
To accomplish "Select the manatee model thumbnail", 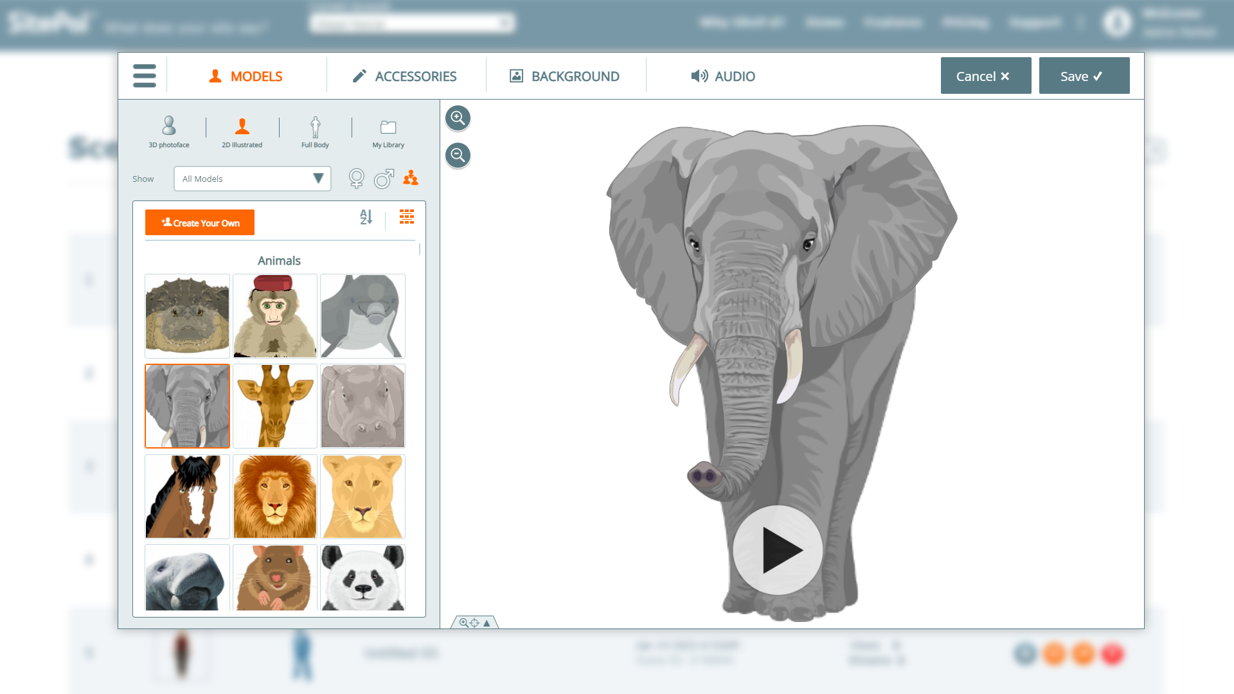I will pos(187,578).
